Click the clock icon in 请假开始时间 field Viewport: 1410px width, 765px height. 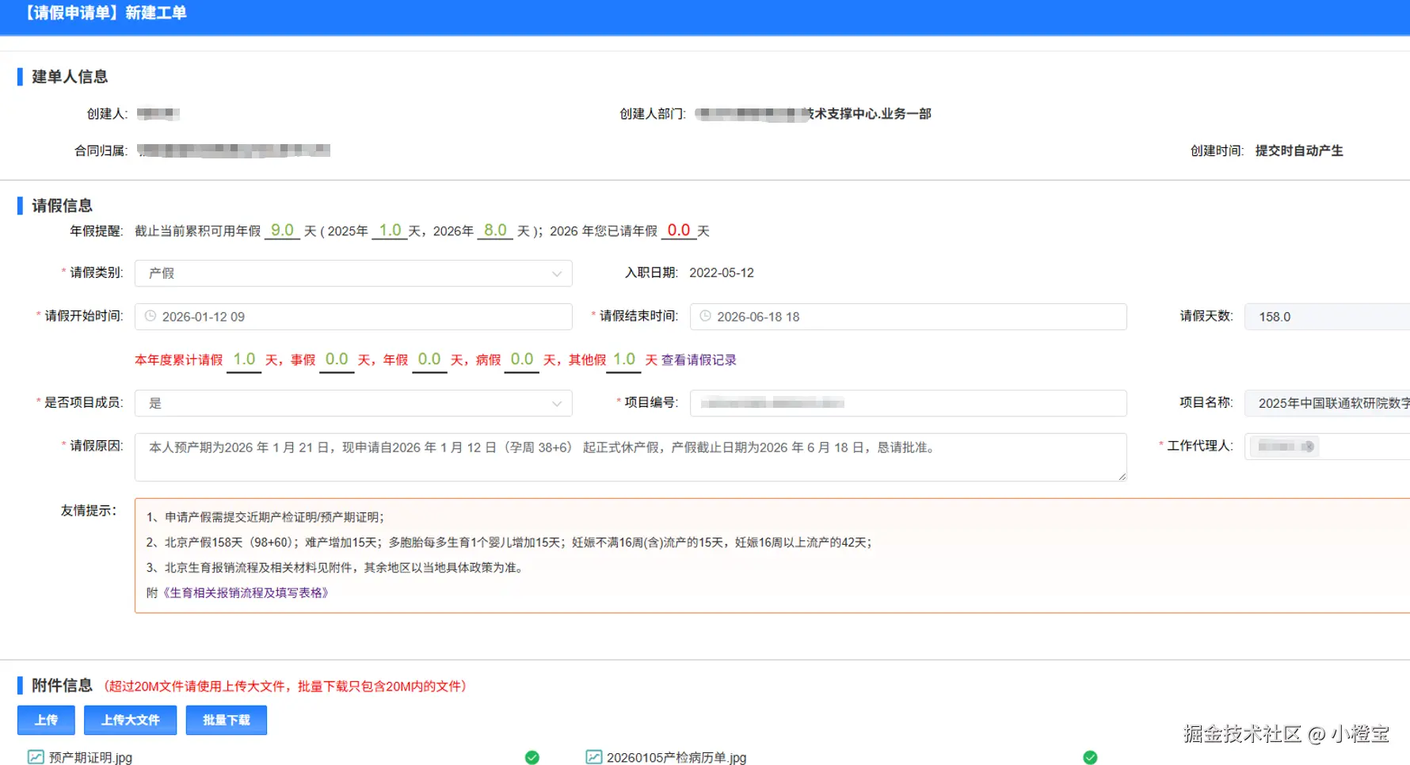tap(151, 316)
